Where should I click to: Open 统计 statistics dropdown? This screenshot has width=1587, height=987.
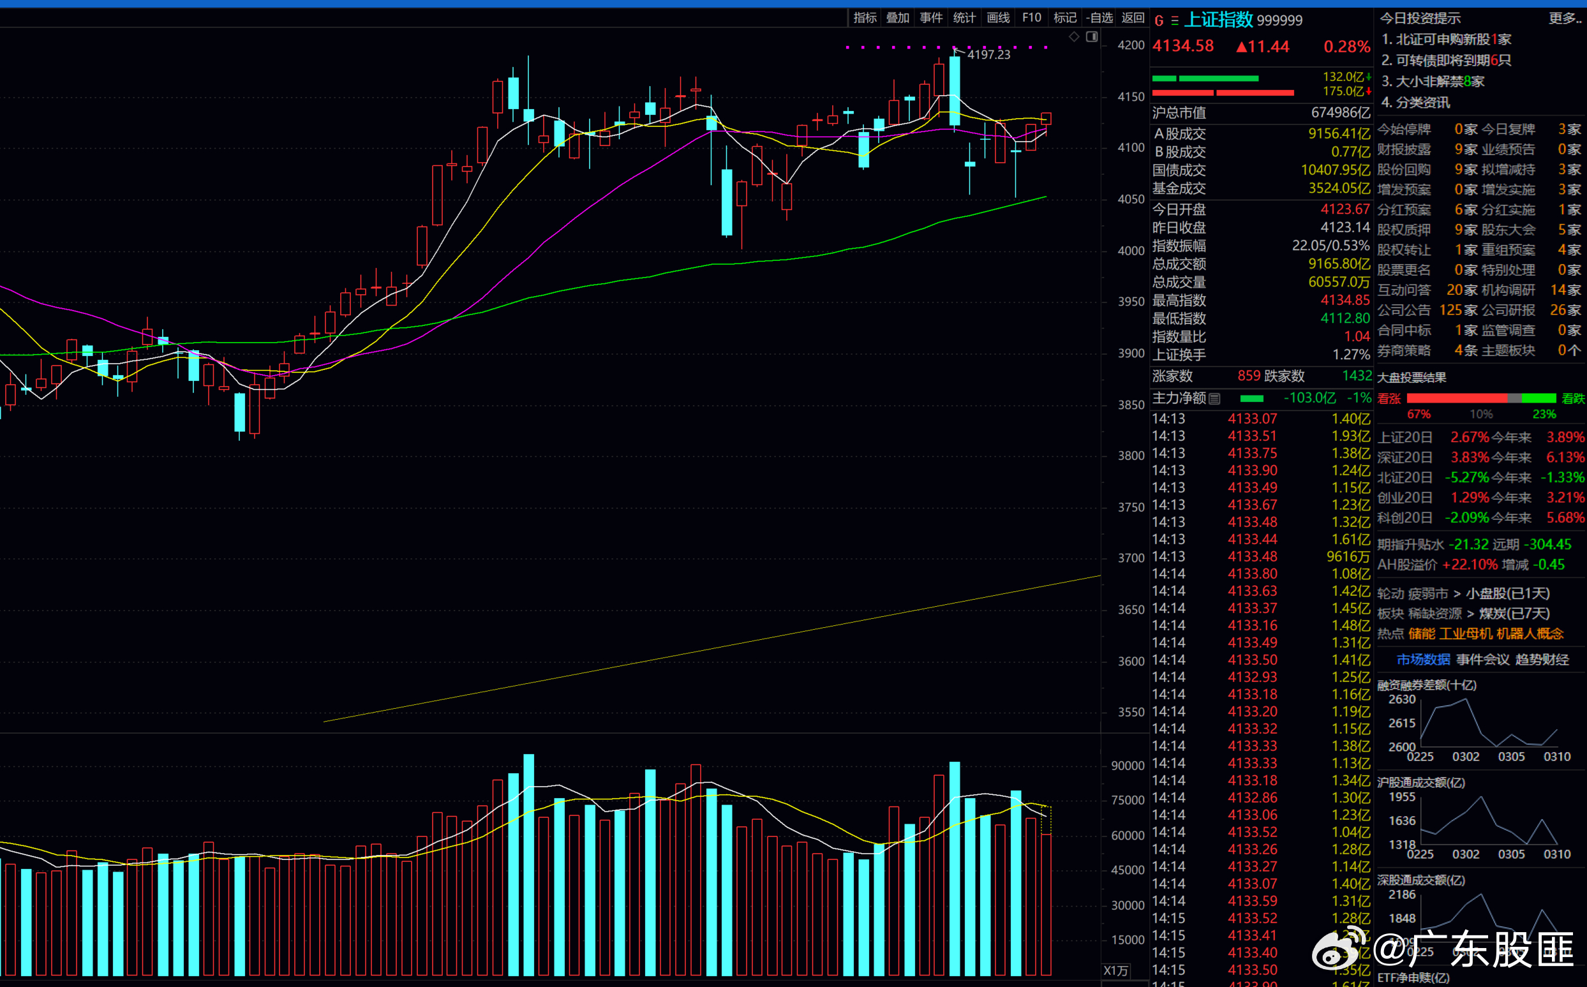pos(964,18)
